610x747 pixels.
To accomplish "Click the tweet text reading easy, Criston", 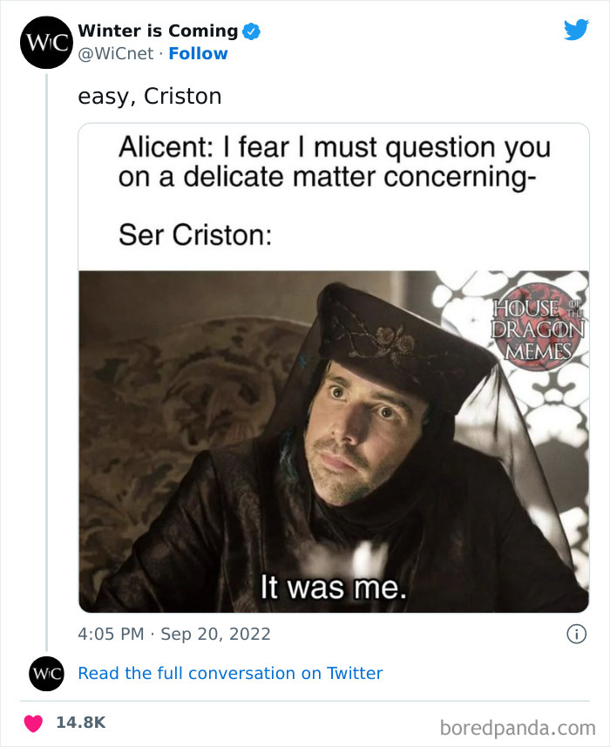I will (x=150, y=96).
